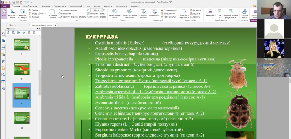Open the Файл menu
The image size is (291, 139).
(x=5, y=6)
